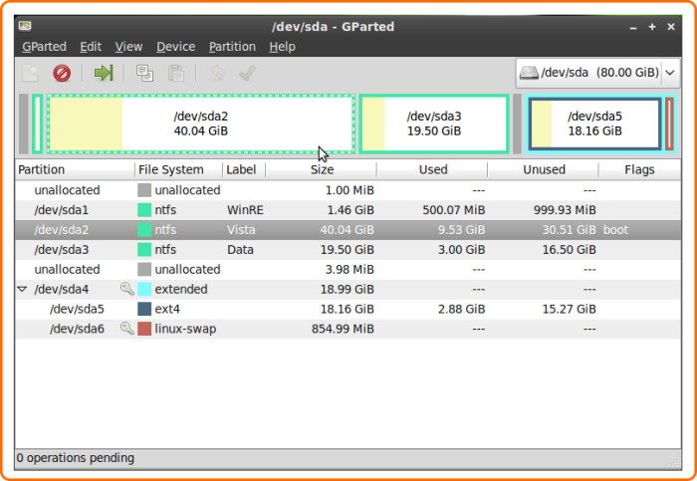Select the /dev/sda6 linux-swap row
This screenshot has width=697, height=481.
[348, 329]
